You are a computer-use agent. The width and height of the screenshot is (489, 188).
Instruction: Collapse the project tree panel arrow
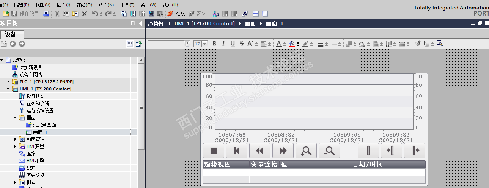coord(140,23)
